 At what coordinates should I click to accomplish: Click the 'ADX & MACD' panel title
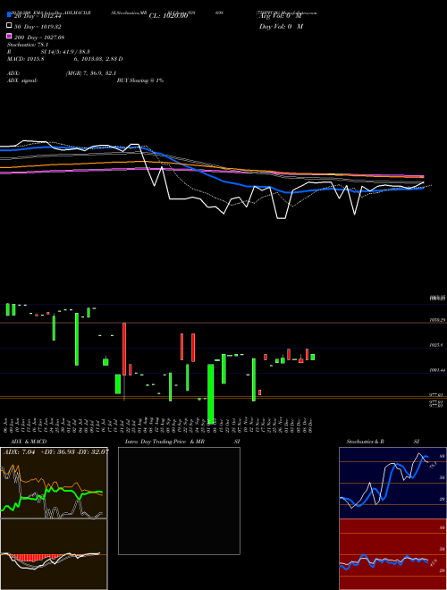[29, 442]
